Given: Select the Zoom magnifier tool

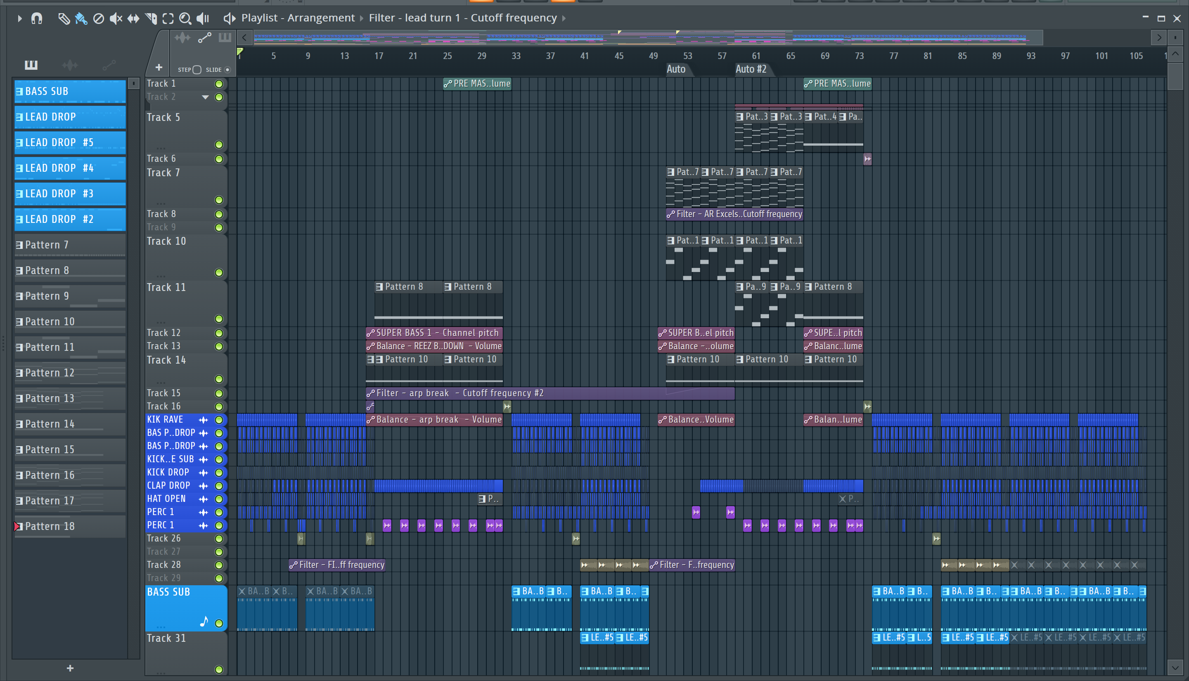Looking at the screenshot, I should coord(185,18).
